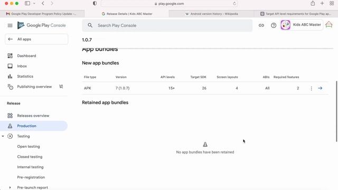Click the 1.0.7 release heading
Image resolution: width=338 pixels, height=190 pixels.
[x=87, y=40]
